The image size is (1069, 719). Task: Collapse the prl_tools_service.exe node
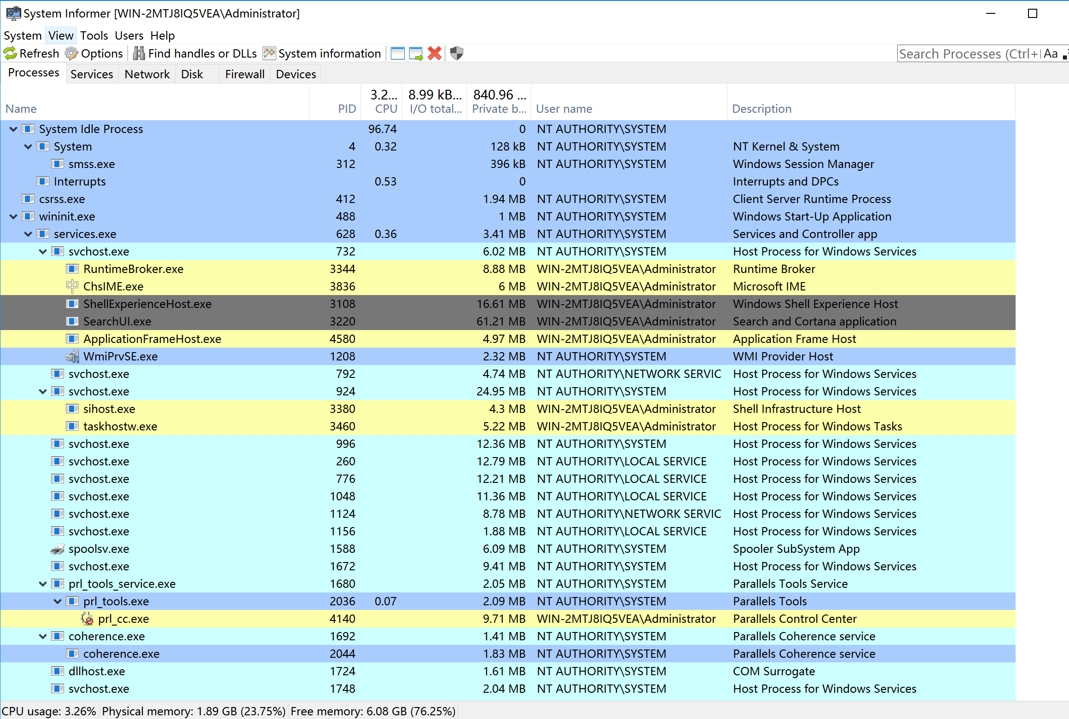tap(43, 584)
